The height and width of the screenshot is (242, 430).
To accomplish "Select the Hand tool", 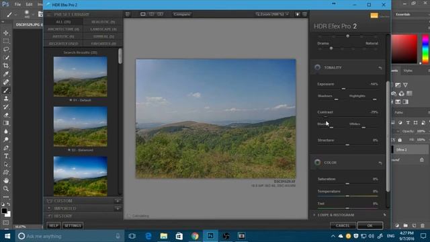I will 6,181.
